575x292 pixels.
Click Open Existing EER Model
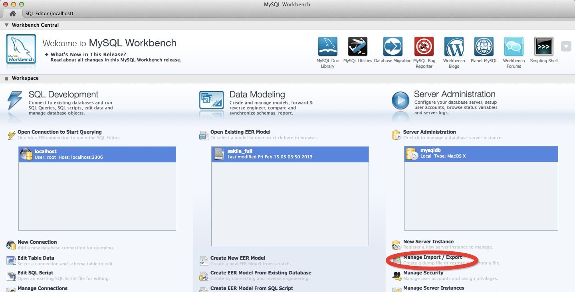240,132
